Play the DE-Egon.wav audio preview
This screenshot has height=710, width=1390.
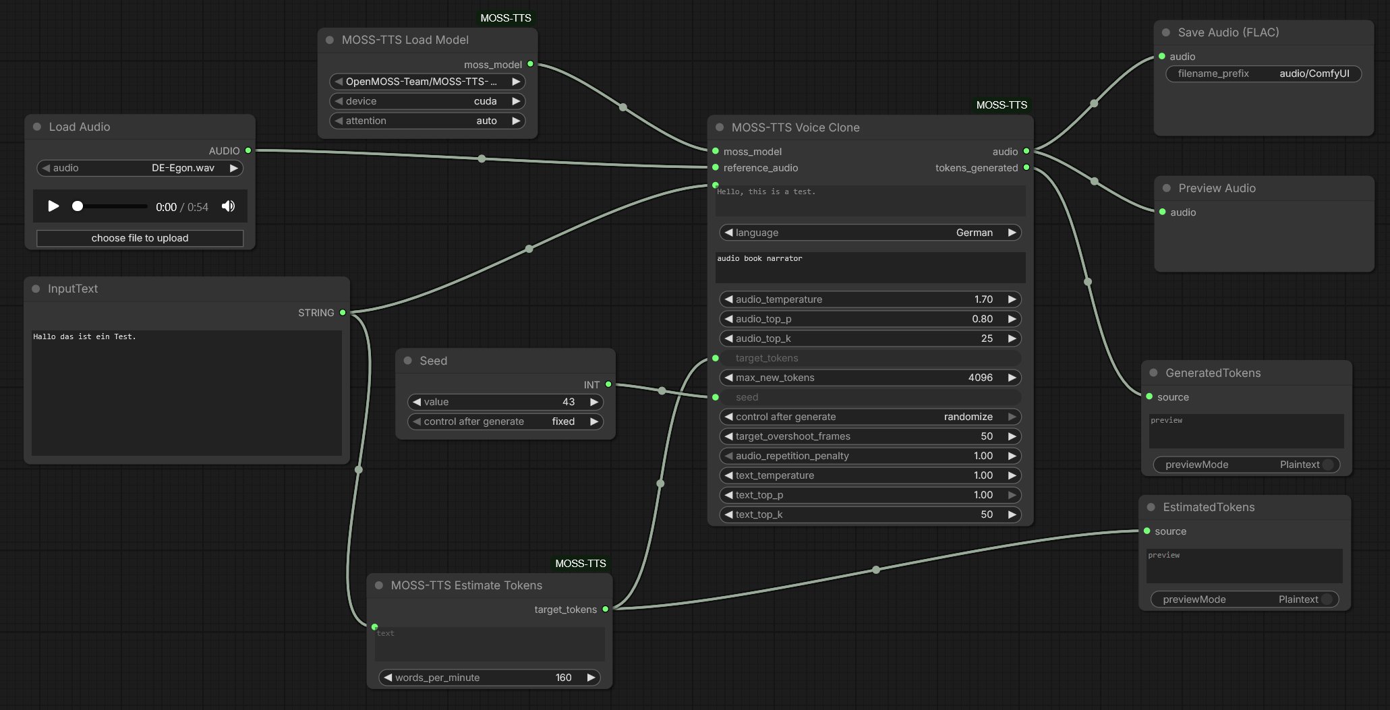53,206
